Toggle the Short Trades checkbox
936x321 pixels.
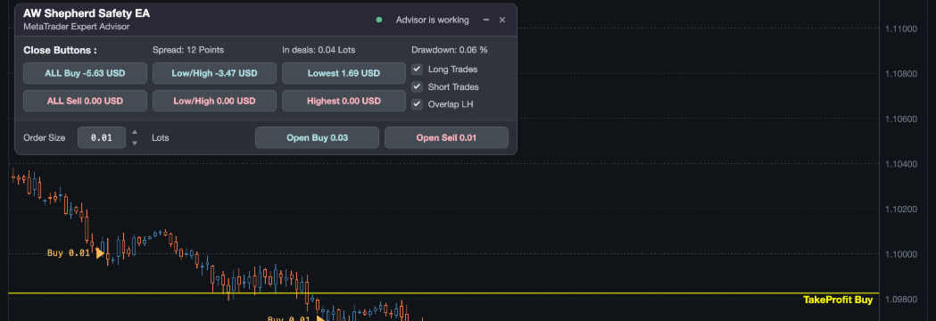pyautogui.click(x=418, y=86)
